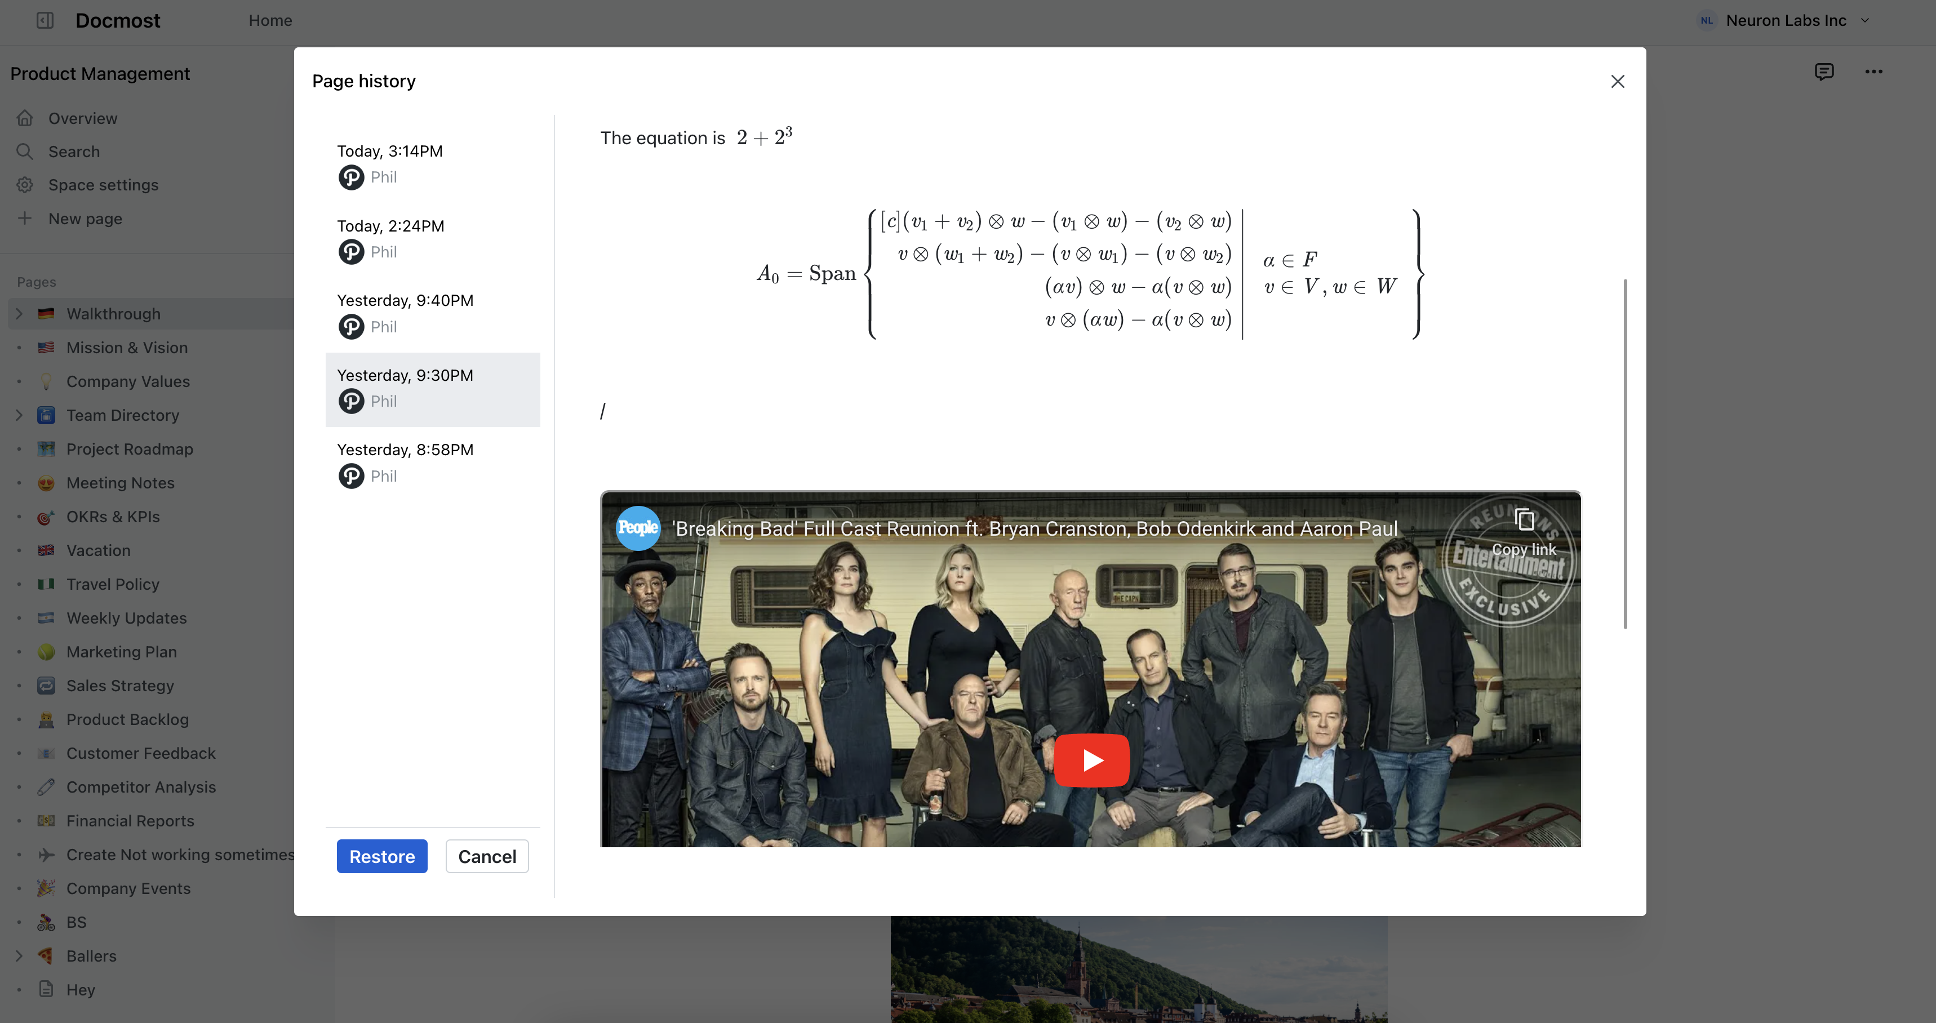Toggle the sidebar collapse icon
The height and width of the screenshot is (1023, 1936).
pos(45,20)
